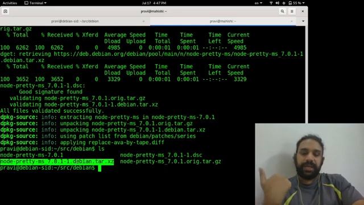Click node-pretty-ms-7.0.1 directory in ls output
This screenshot has width=364, height=205.
pyautogui.click(x=32, y=155)
